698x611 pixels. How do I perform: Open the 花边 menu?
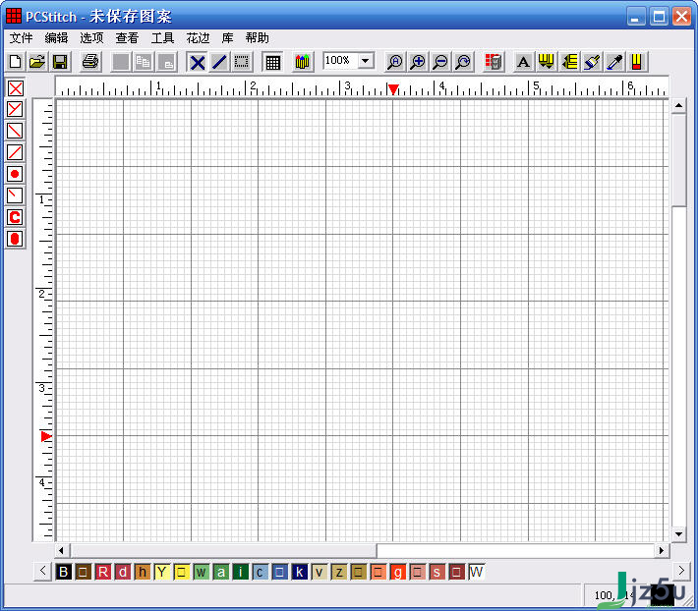(198, 37)
